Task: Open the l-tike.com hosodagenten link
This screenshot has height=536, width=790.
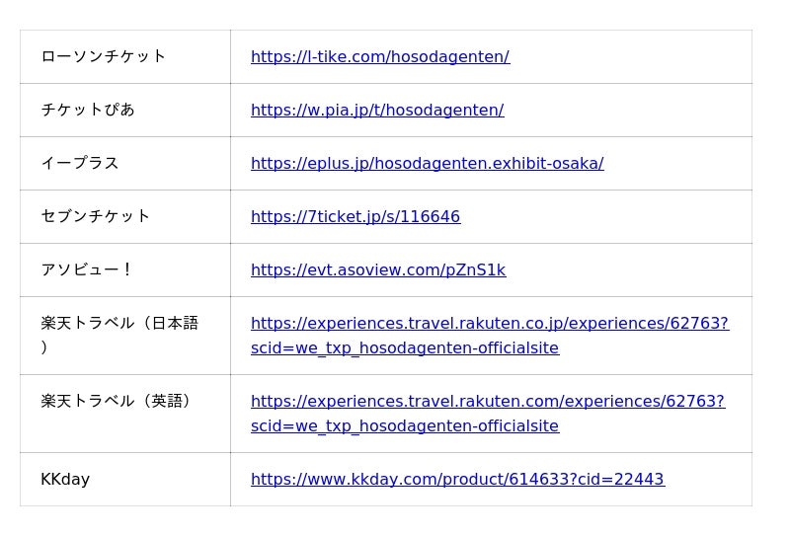Action: tap(380, 56)
